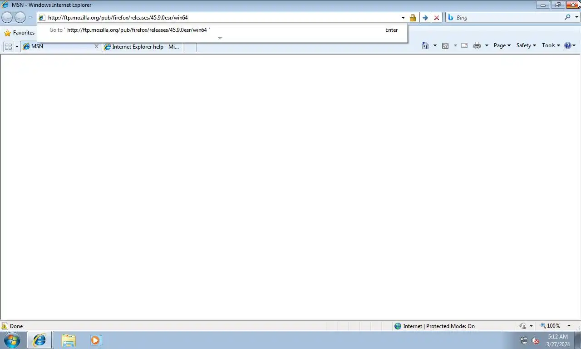Viewport: 581px width, 349px height.
Task: Click the red Stop loading X button
Action: 437,18
